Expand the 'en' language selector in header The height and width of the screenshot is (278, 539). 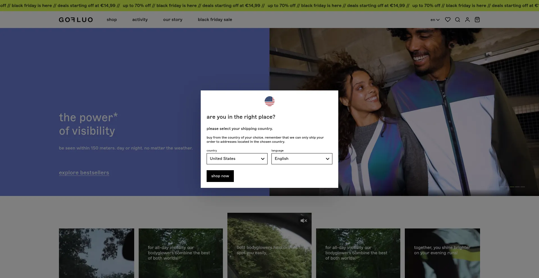pyautogui.click(x=435, y=20)
